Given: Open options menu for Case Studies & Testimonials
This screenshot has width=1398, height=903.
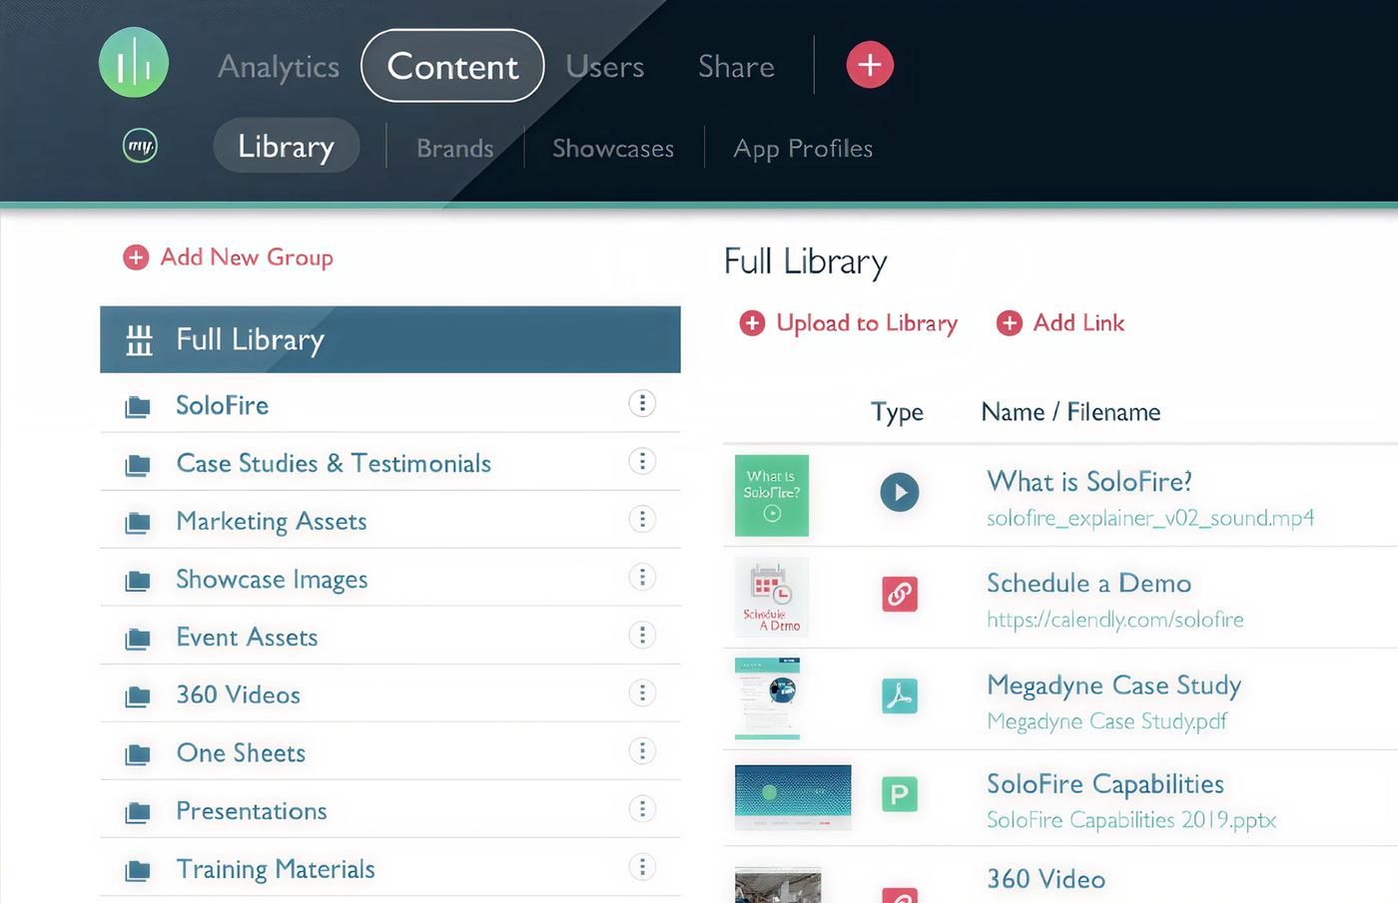Looking at the screenshot, I should point(642,461).
